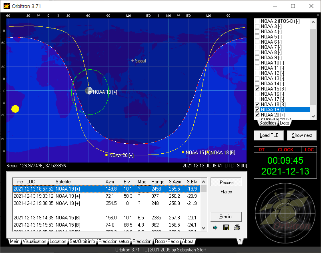Click the 2021-12-13 clock date display
321x253 pixels.
point(285,171)
